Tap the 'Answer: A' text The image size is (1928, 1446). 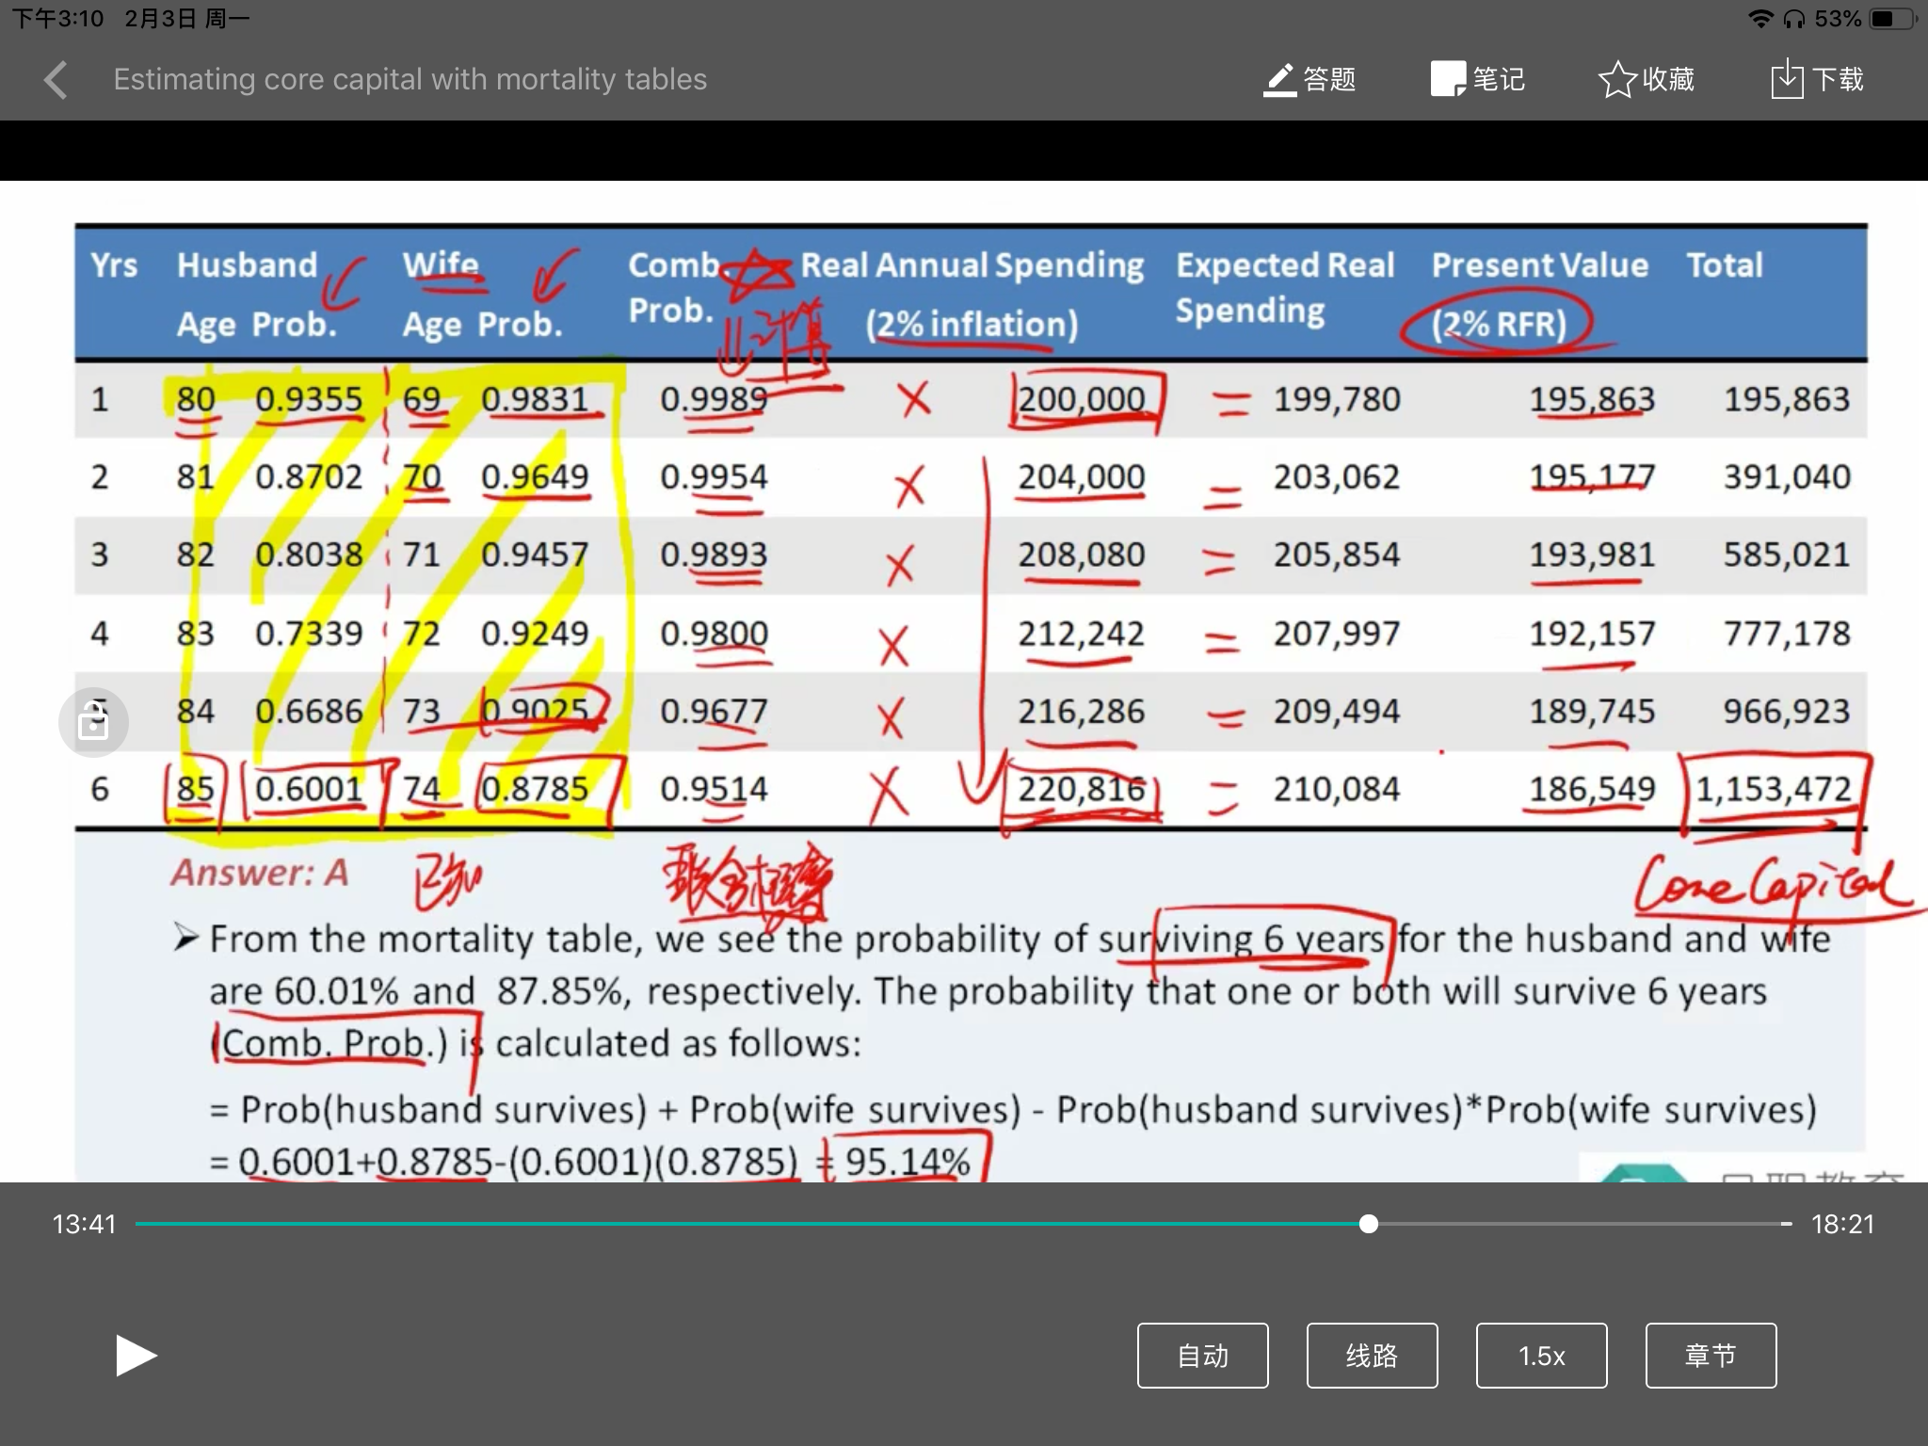pos(260,873)
